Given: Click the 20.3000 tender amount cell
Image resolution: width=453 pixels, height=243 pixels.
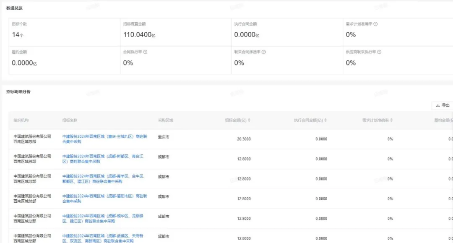Looking at the screenshot, I should click(x=244, y=139).
